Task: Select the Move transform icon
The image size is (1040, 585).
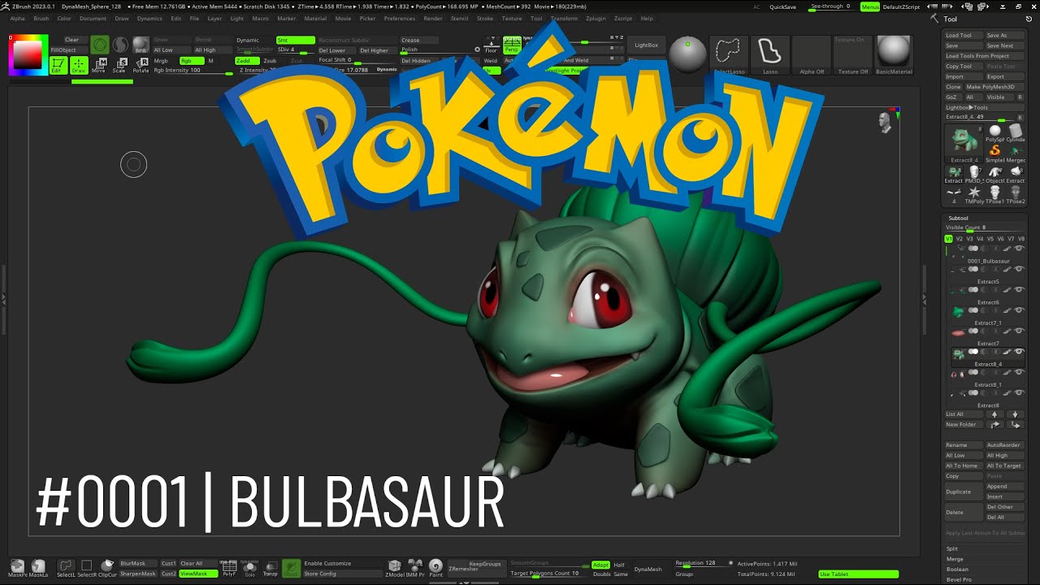Action: (99, 66)
